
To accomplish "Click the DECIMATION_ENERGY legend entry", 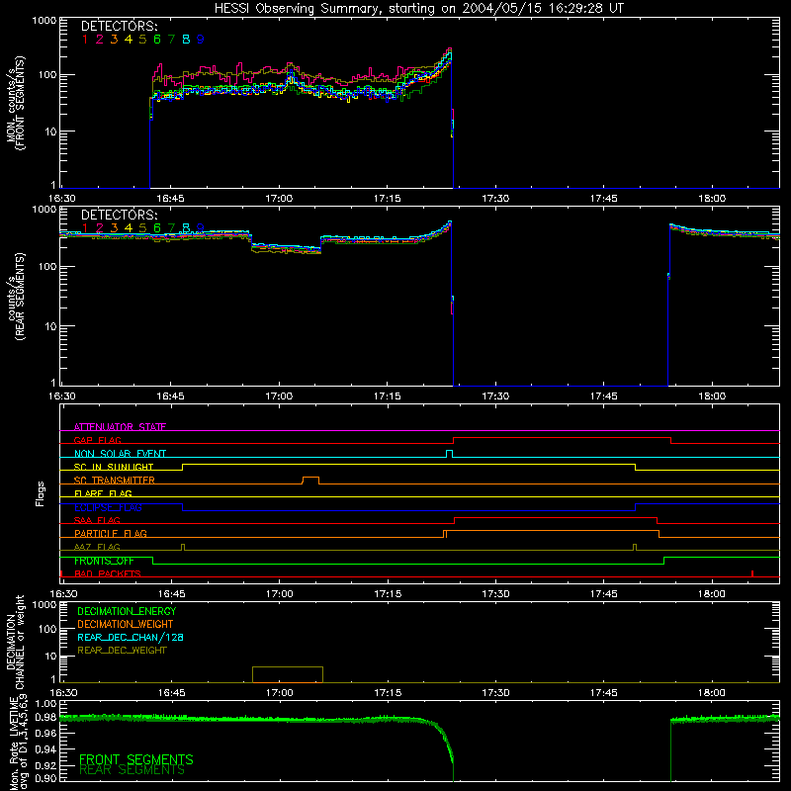I will coord(127,611).
